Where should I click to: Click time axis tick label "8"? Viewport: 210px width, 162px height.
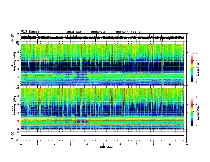(x=153, y=145)
